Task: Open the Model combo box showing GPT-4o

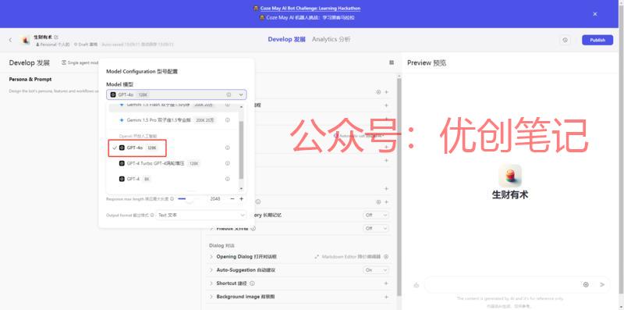Action: 176,94
